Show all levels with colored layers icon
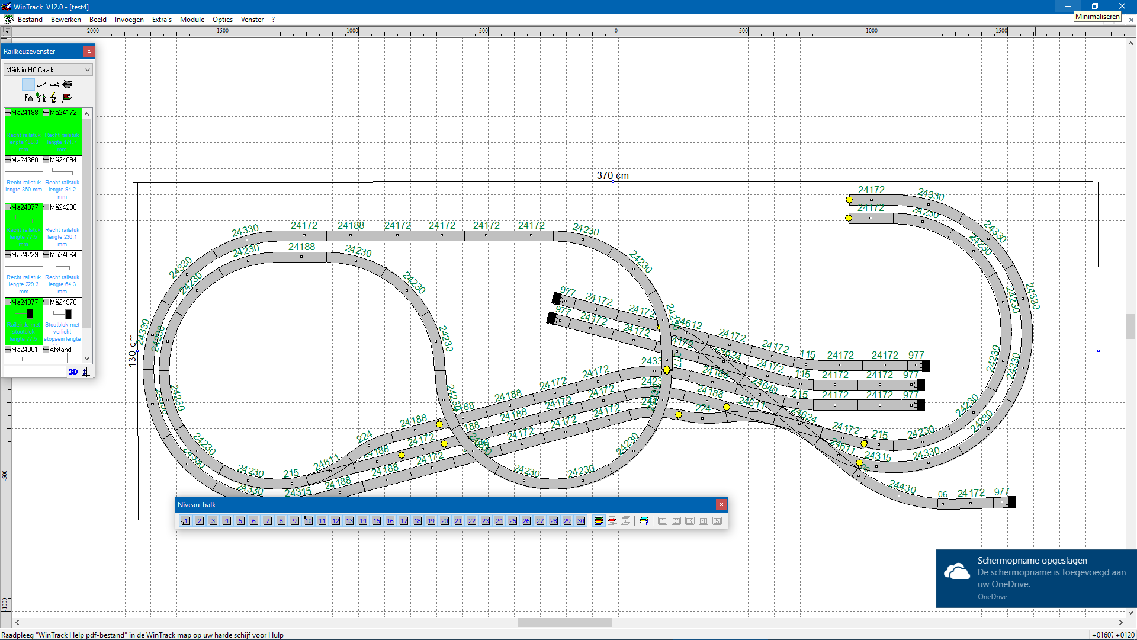1137x640 pixels. click(x=599, y=521)
